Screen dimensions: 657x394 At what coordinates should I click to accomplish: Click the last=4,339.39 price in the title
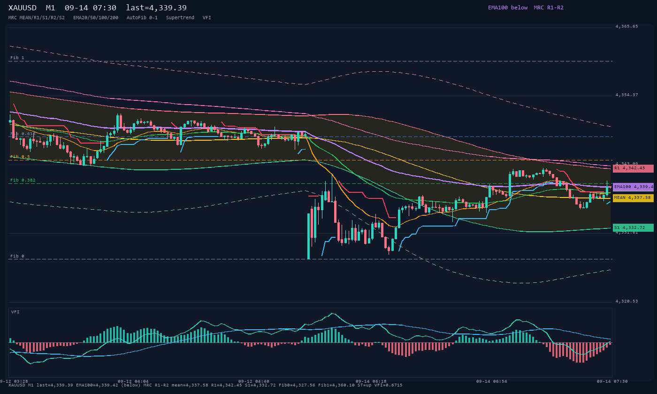click(156, 8)
